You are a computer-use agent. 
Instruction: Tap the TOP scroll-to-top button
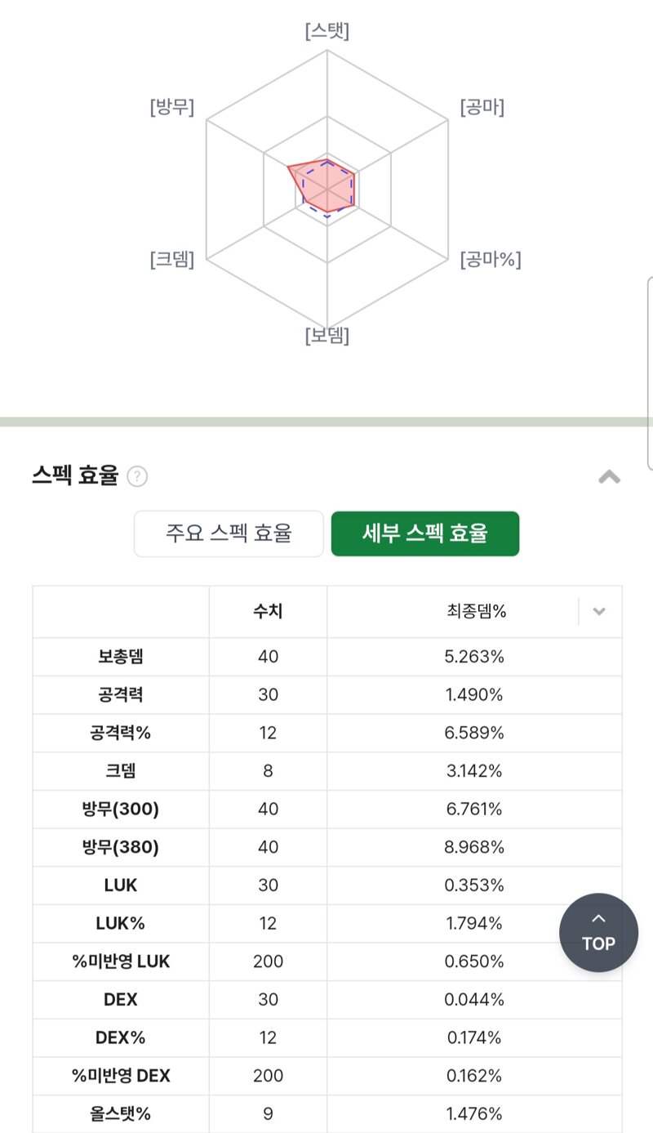click(x=598, y=933)
